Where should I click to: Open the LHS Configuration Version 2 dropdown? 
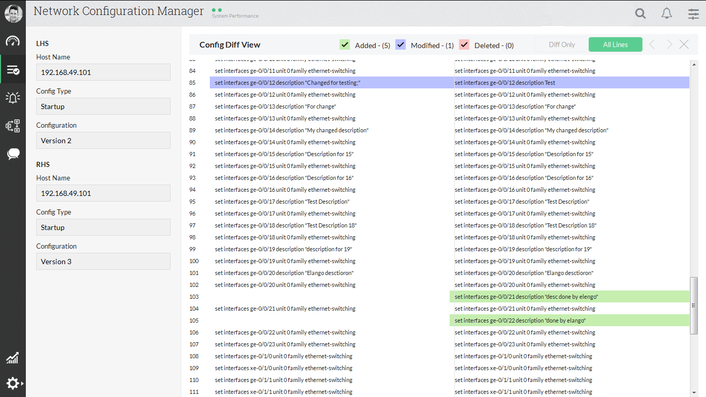click(103, 140)
